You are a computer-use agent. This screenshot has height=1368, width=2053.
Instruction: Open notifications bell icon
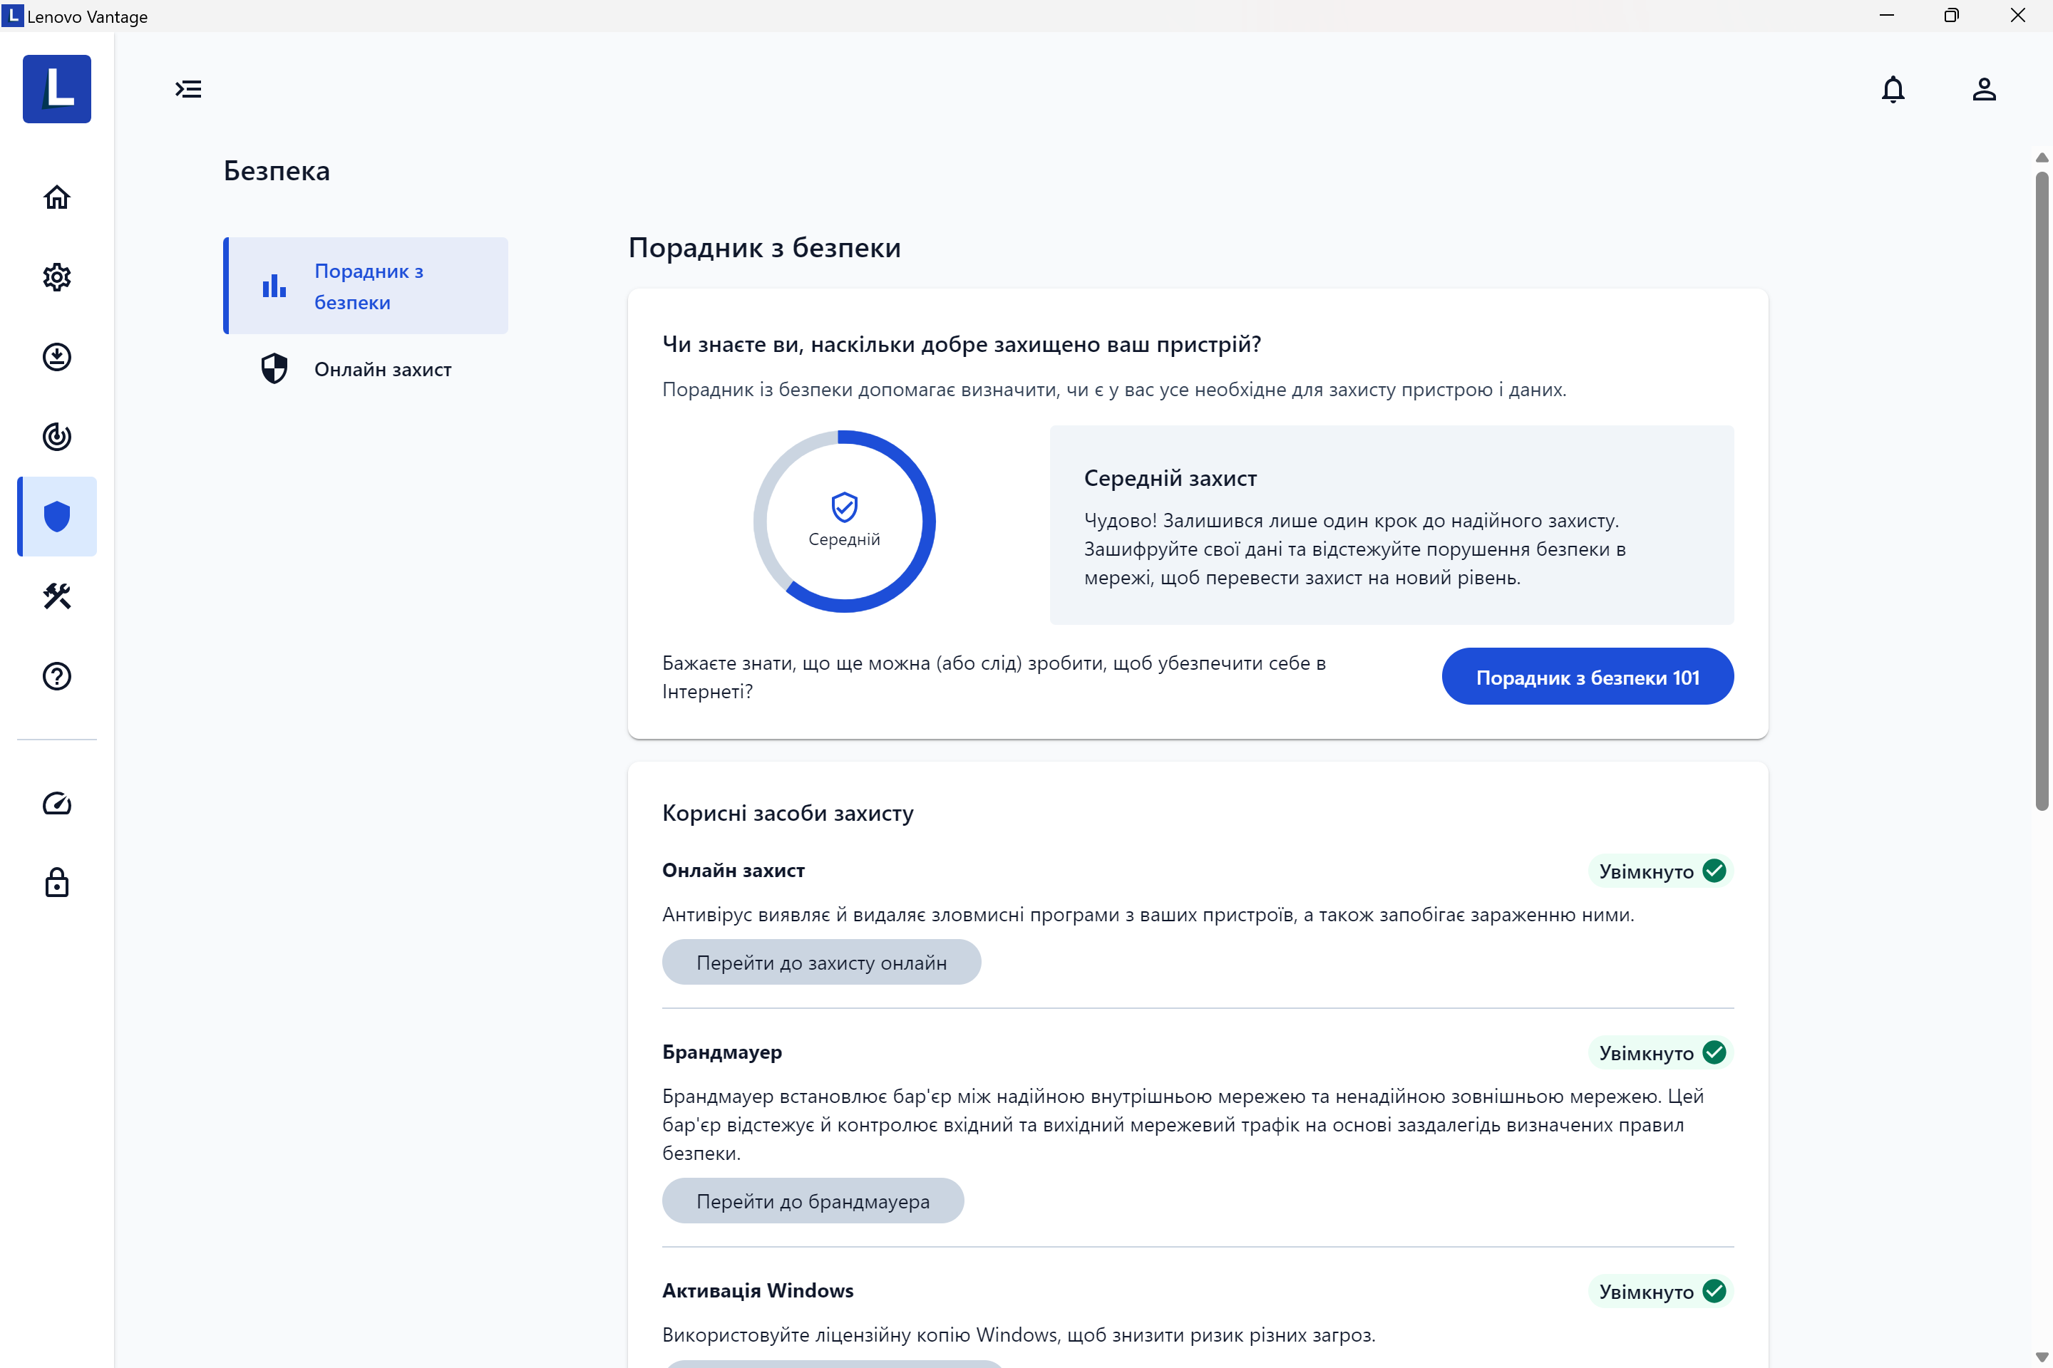[1893, 89]
